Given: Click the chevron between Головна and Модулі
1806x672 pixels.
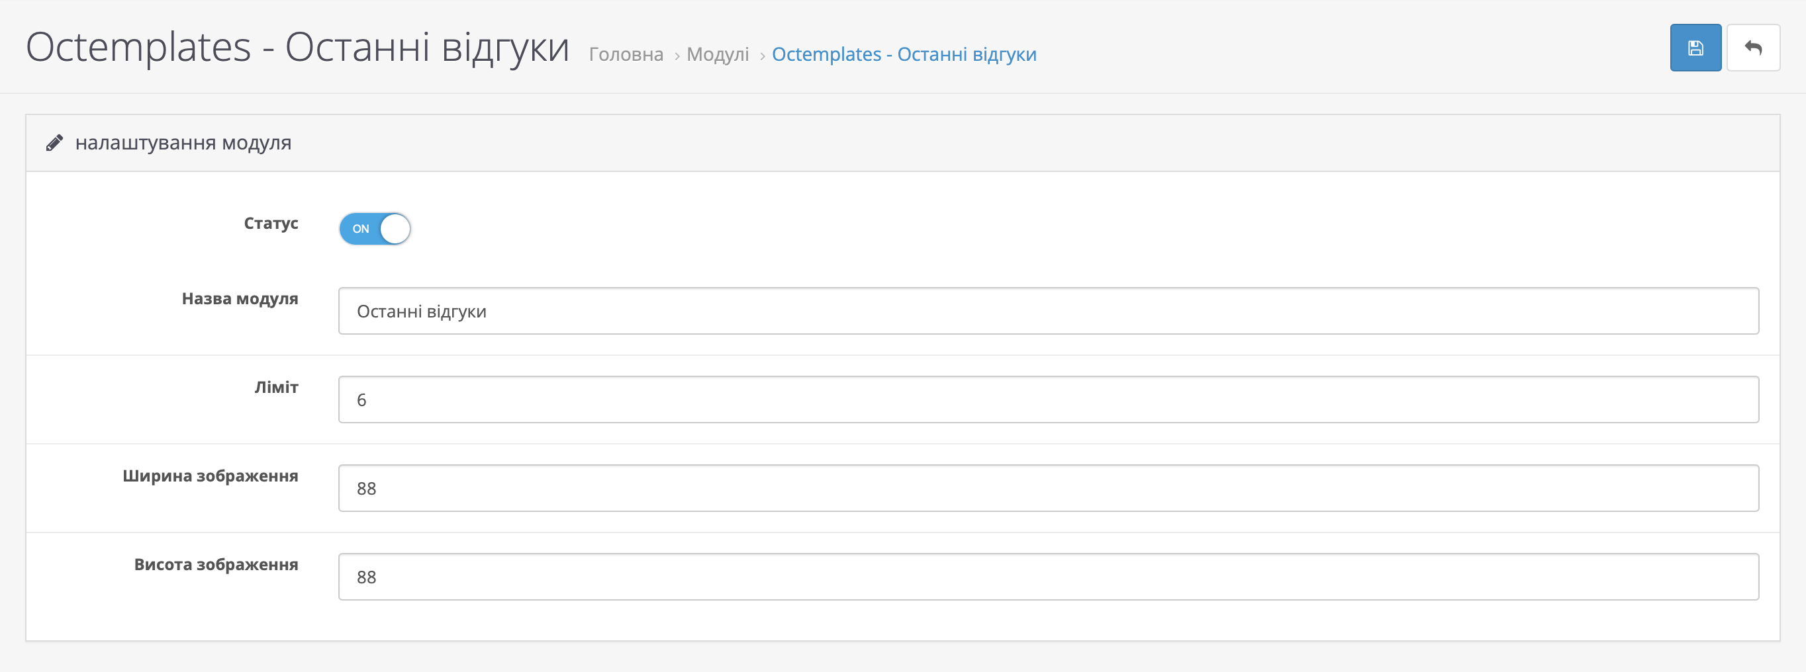Looking at the screenshot, I should click(x=677, y=56).
